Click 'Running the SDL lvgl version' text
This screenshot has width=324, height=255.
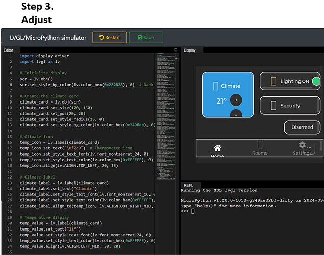point(219,190)
